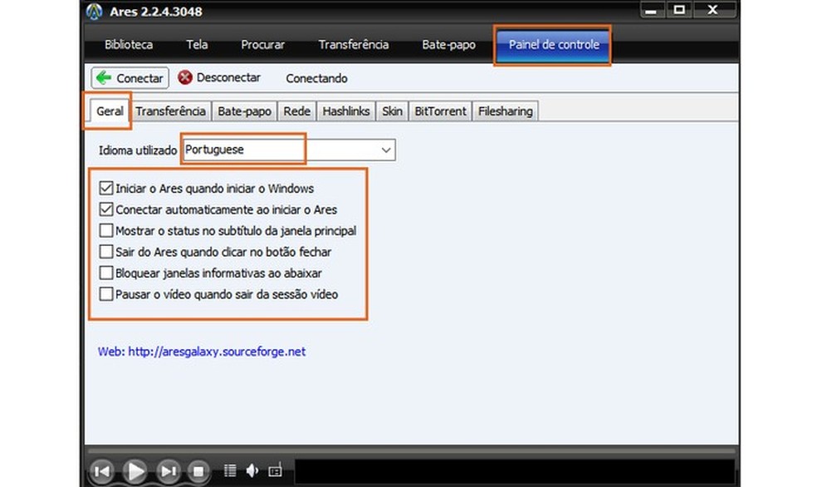
Task: Switch to the Rede settings tab
Action: (x=297, y=111)
